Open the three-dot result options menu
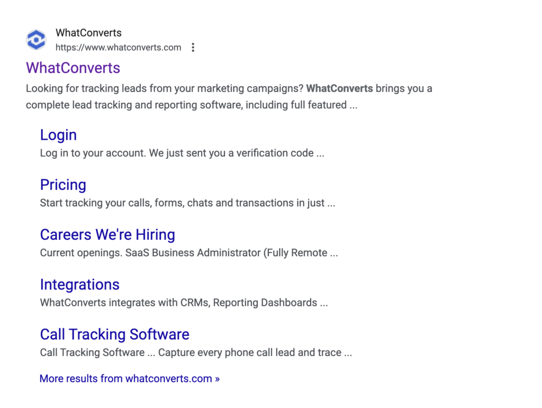 193,47
